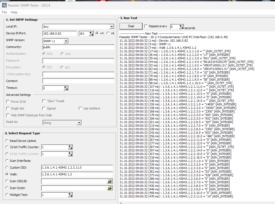
Task: Select the v4 radio button
Action: pos(97,33)
